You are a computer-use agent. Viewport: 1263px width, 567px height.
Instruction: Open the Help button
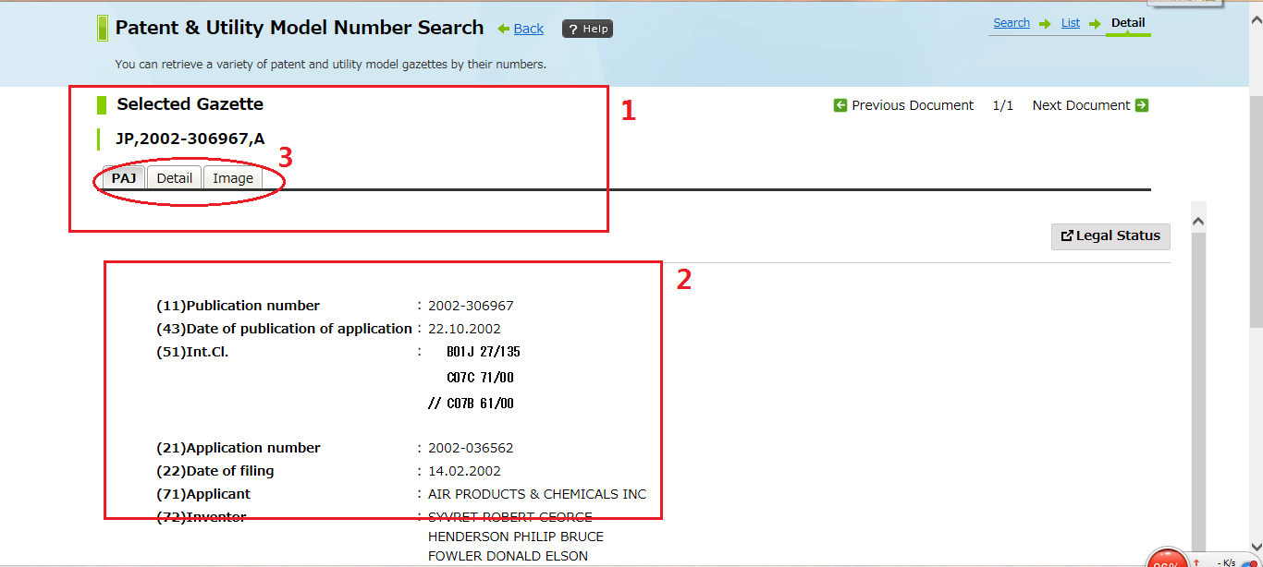(587, 29)
